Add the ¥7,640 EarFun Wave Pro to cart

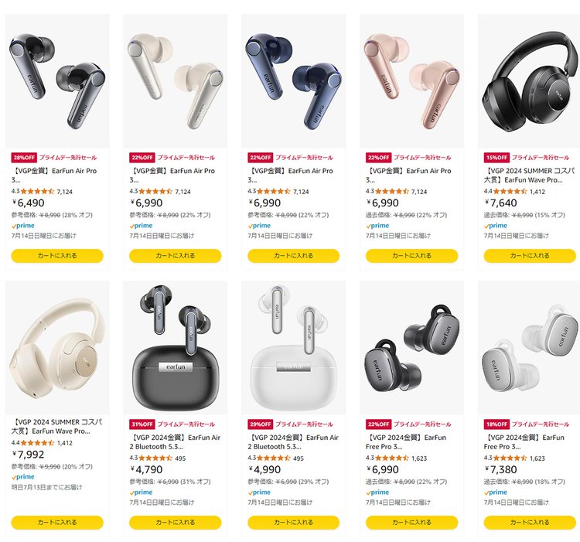point(530,256)
